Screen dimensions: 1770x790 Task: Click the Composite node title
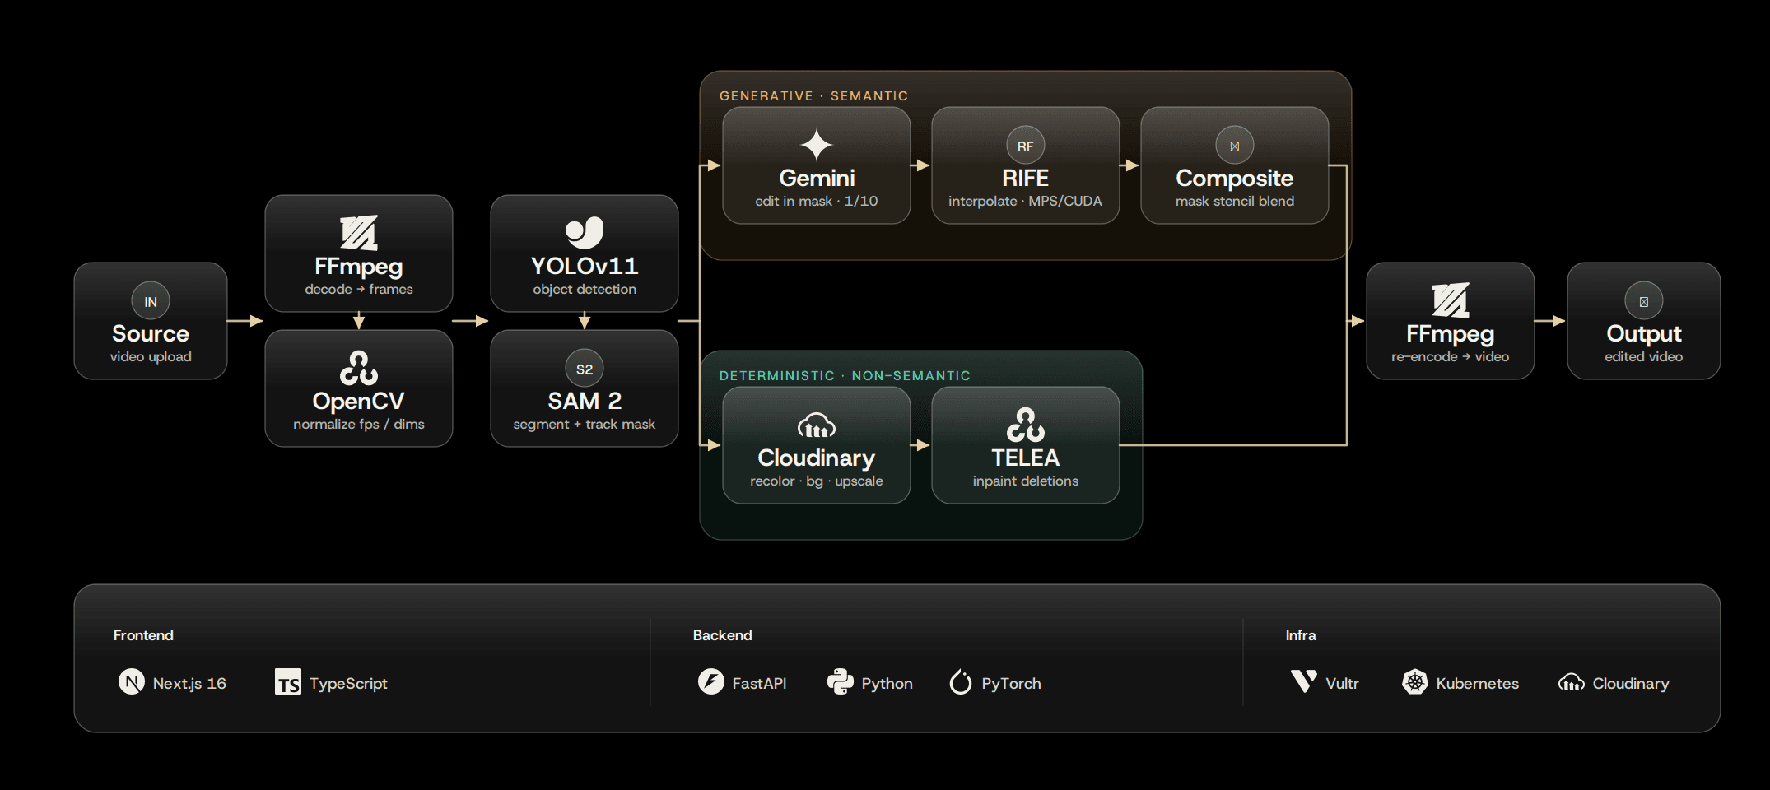click(x=1235, y=178)
